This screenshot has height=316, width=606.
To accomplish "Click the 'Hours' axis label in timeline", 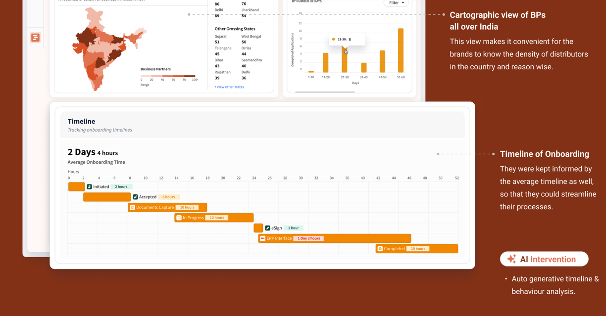I will pyautogui.click(x=73, y=172).
